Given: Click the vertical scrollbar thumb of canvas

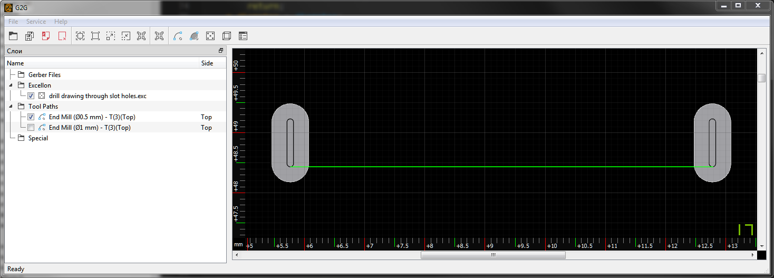Looking at the screenshot, I should click(761, 78).
